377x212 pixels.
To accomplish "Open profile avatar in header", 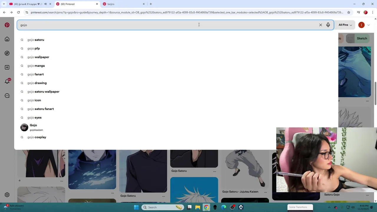I will coord(361,25).
